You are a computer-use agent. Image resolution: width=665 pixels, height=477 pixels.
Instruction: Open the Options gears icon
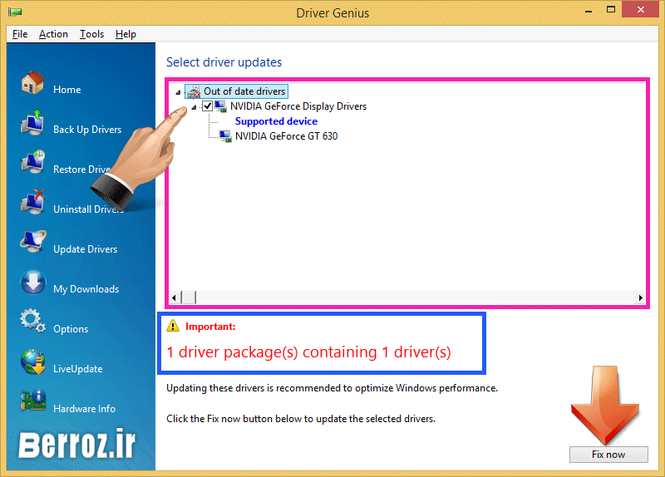pyautogui.click(x=32, y=322)
